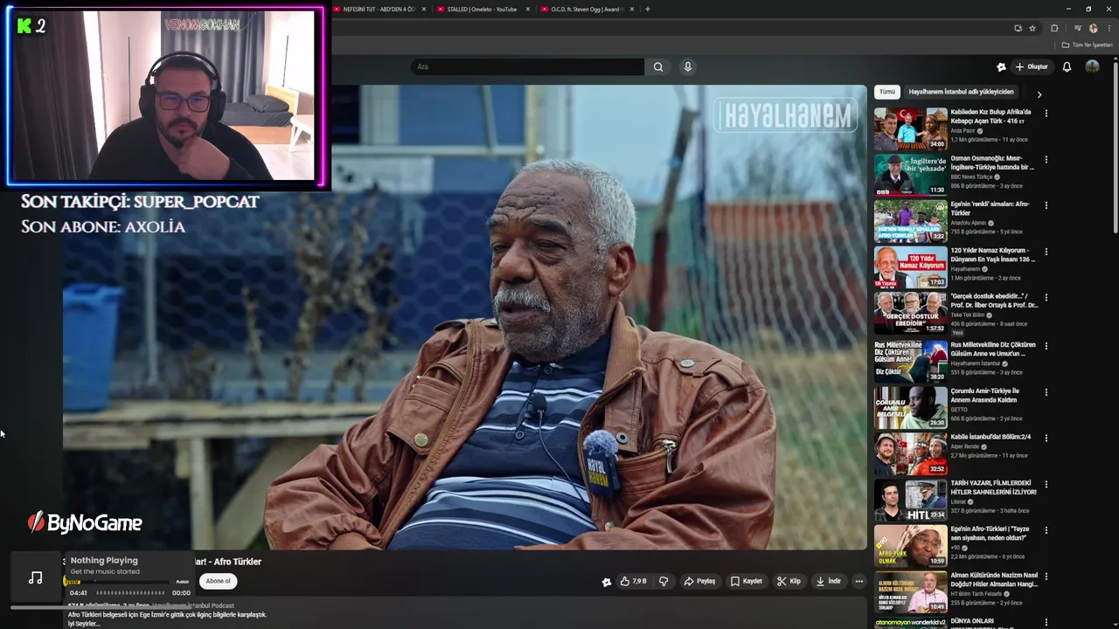Viewport: 1119px width, 629px height.
Task: Open more actions ellipsis below video
Action: tap(859, 581)
